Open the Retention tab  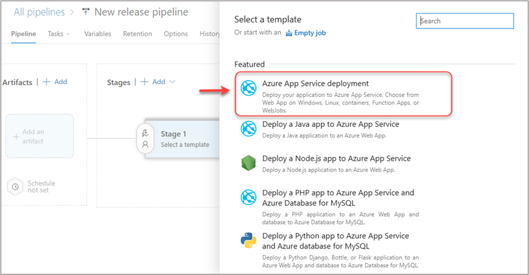click(137, 34)
